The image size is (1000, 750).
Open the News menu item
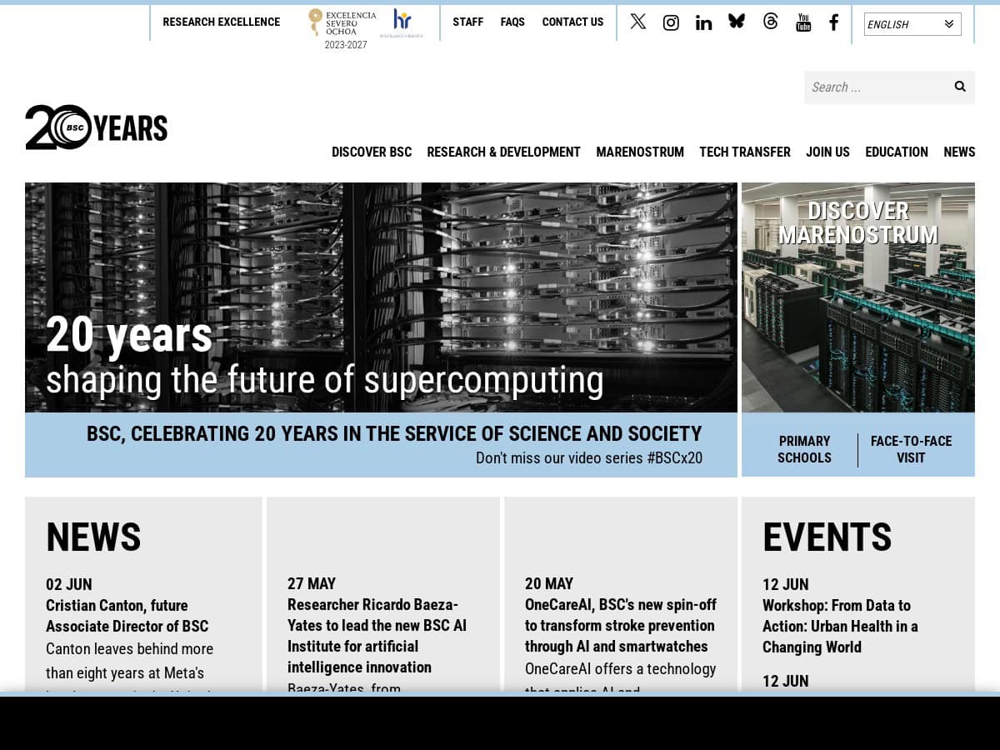point(959,152)
